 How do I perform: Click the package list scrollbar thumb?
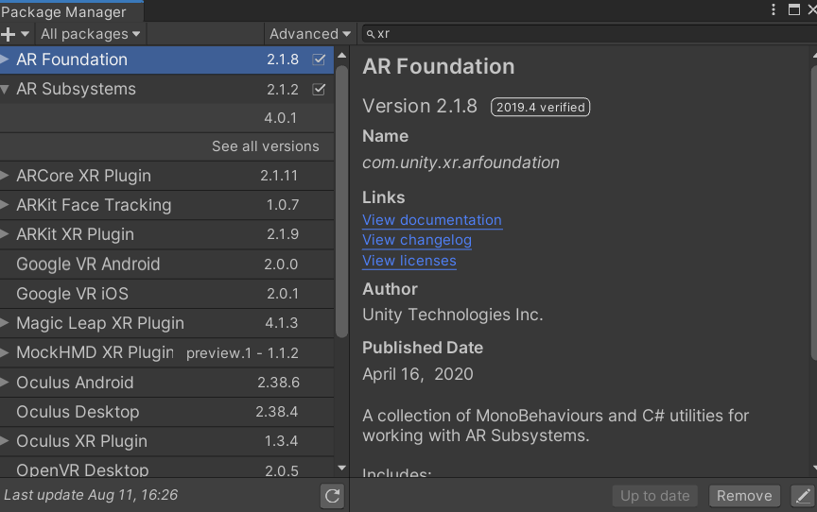[x=341, y=202]
